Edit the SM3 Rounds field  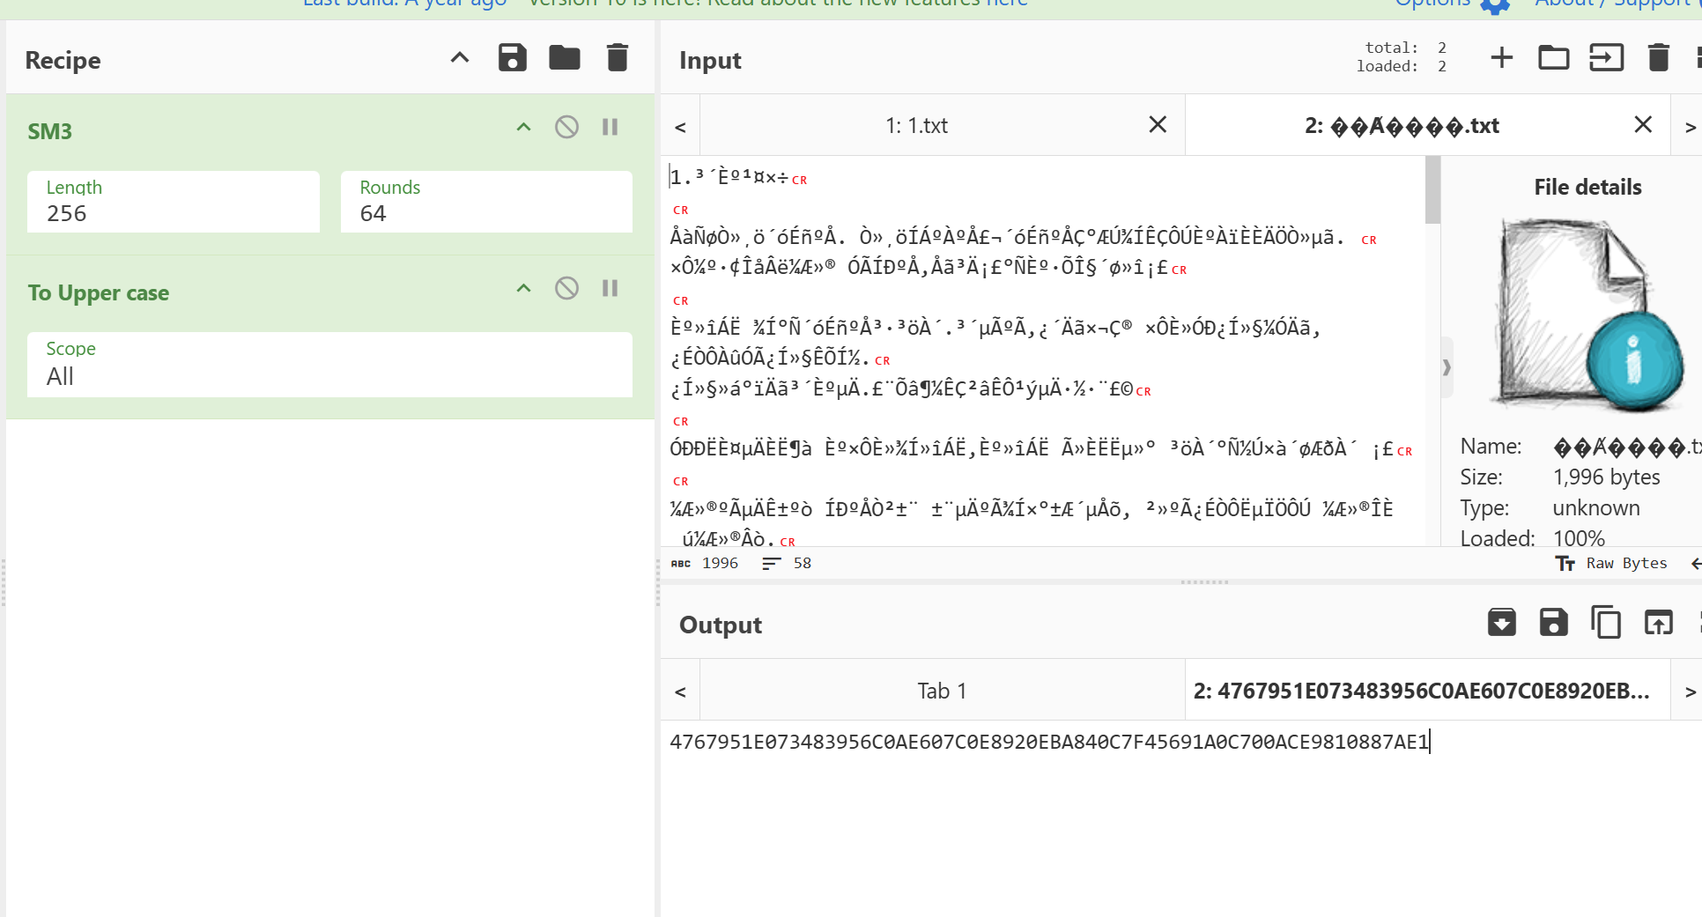click(486, 202)
